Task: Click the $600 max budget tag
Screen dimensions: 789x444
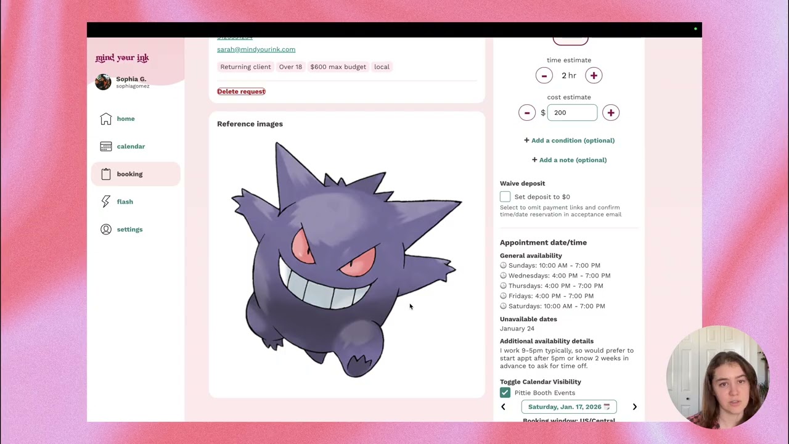Action: [338, 67]
